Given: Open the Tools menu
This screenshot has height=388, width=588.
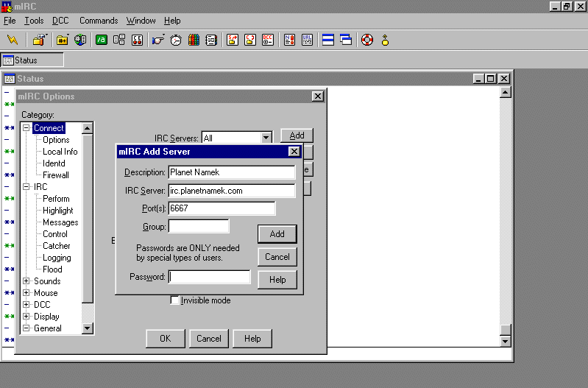Looking at the screenshot, I should 34,21.
